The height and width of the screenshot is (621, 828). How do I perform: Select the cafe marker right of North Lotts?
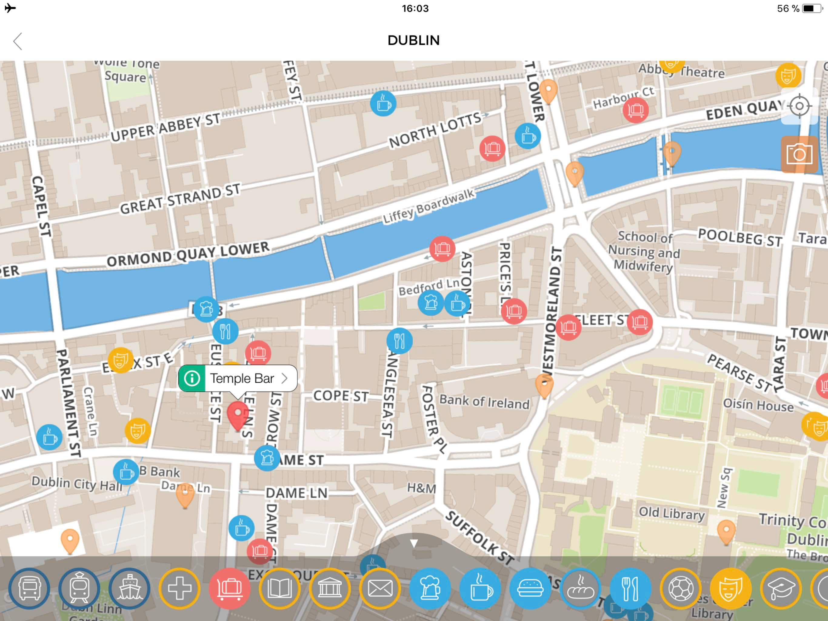pos(528,136)
